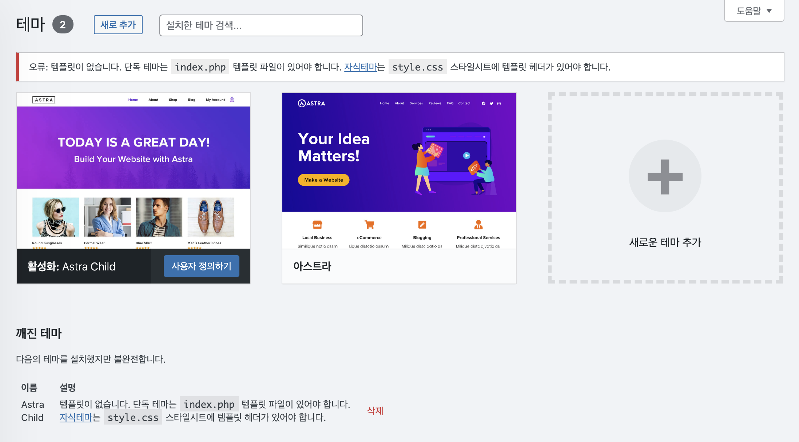Click 삭제 to delete broken Astra Child
The width and height of the screenshot is (799, 442).
coord(375,411)
